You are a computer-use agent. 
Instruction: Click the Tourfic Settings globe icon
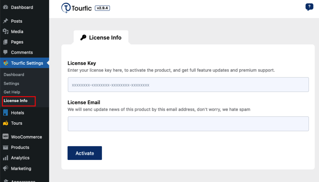point(6,63)
